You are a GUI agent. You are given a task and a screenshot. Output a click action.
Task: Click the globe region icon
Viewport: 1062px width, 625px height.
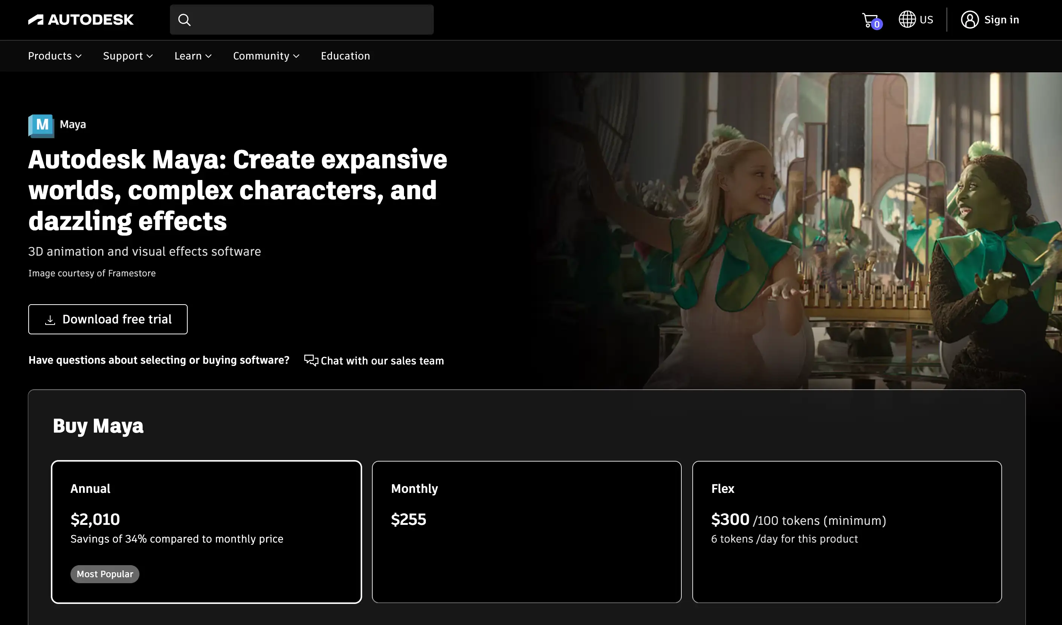point(907,19)
